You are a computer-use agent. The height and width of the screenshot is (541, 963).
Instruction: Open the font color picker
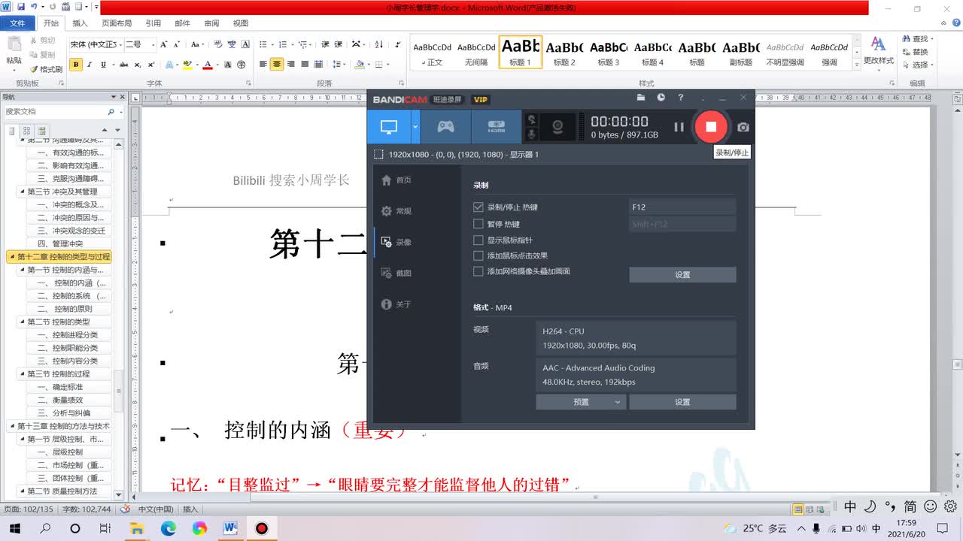217,65
